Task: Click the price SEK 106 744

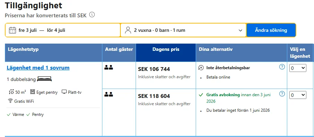Action: click(x=154, y=69)
